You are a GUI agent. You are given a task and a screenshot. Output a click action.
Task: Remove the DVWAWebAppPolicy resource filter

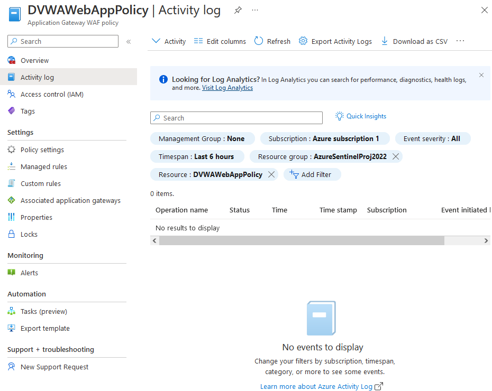[x=271, y=174]
